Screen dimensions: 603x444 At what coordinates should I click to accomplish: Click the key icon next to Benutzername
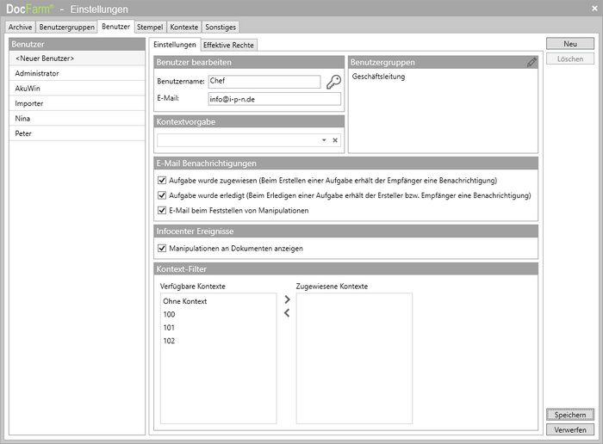333,83
